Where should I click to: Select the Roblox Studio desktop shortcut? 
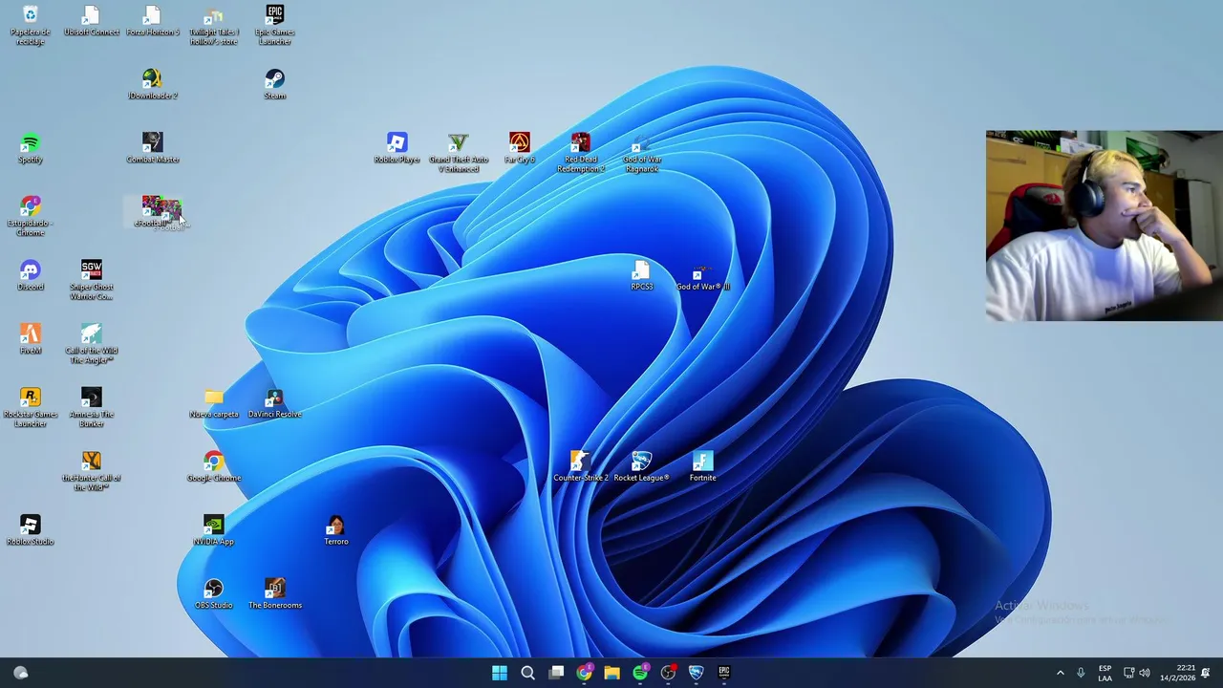(x=30, y=530)
